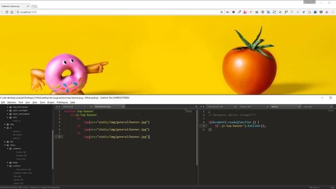336x189 pixels.
Task: Expand the open_sansregular folder arrow
Action: click(x=8, y=114)
